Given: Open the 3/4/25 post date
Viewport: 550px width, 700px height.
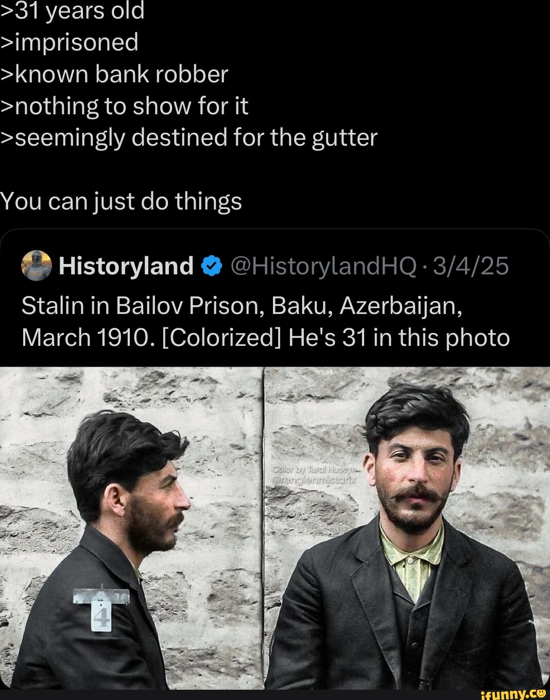Looking at the screenshot, I should pos(470,266).
